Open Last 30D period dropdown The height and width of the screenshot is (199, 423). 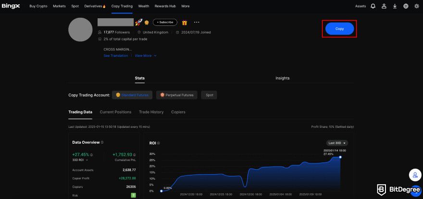(x=337, y=143)
